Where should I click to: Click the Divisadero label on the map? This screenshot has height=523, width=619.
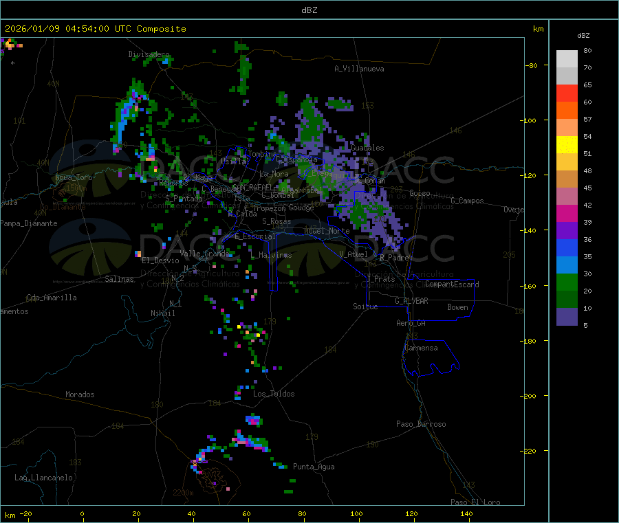[x=149, y=54]
